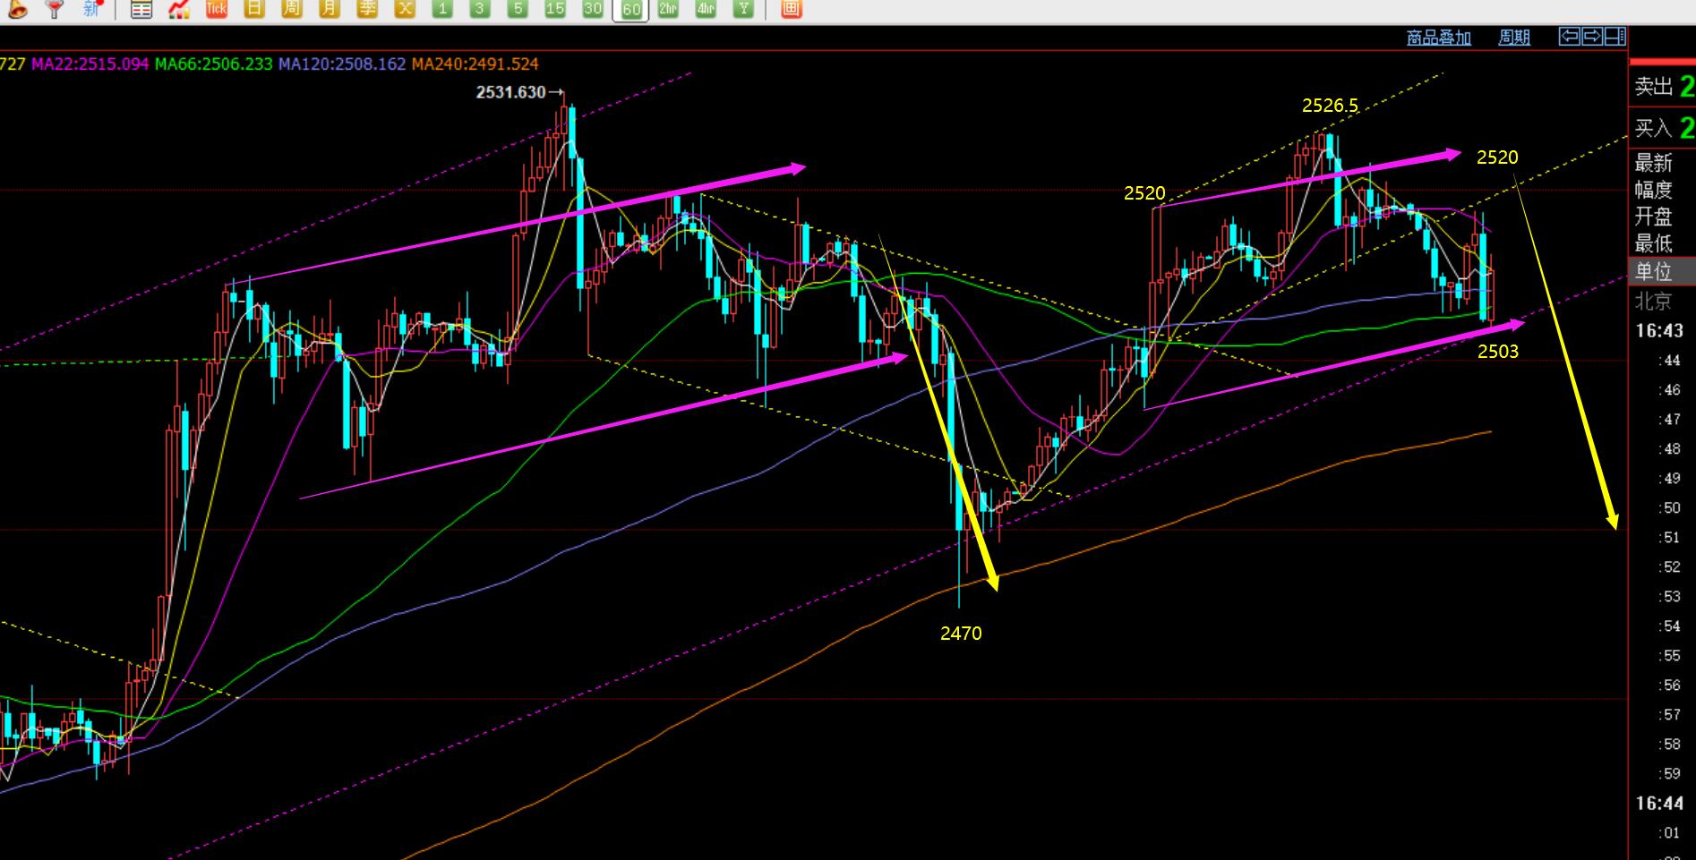Viewport: 1696px width, 860px height.
Task: Click the highlighted 单位 unit row
Action: pos(1663,271)
